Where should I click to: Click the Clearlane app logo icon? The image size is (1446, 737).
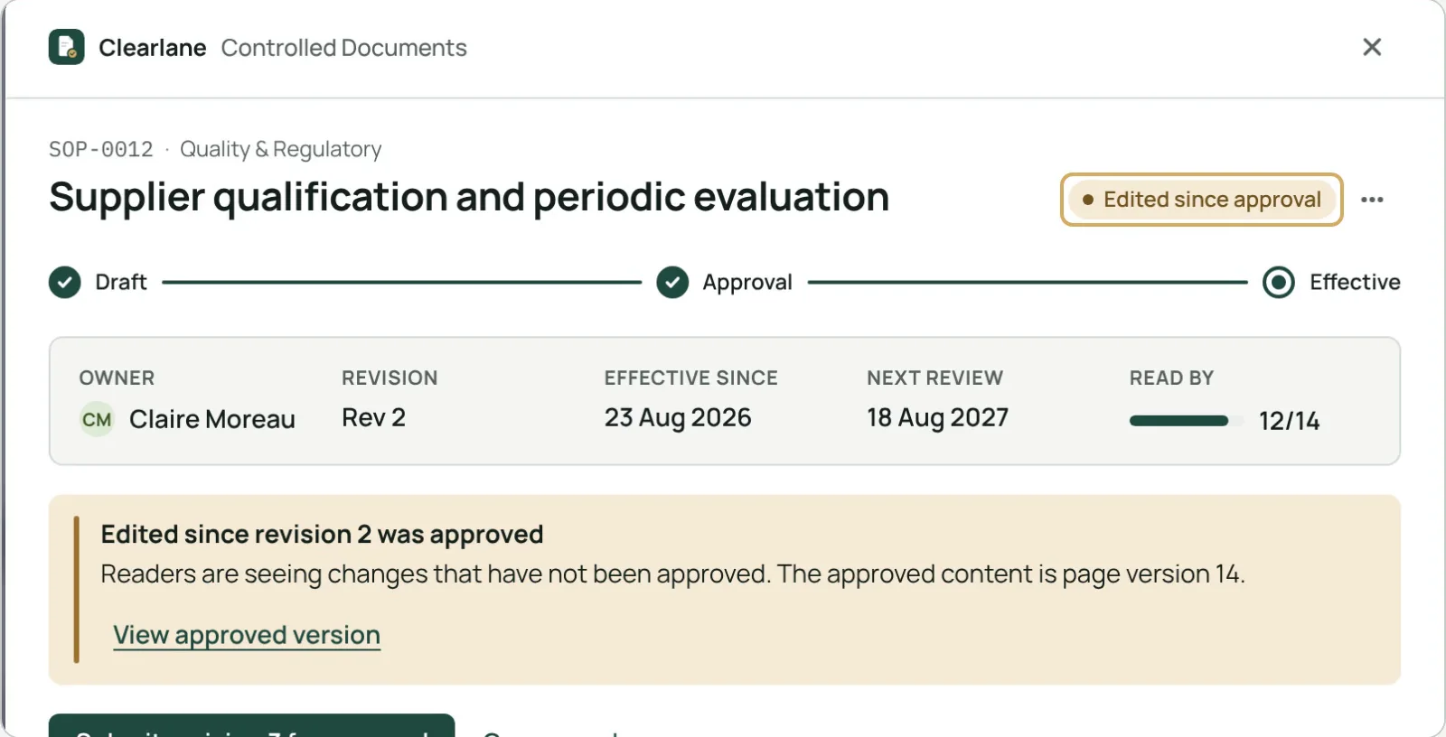pos(67,47)
